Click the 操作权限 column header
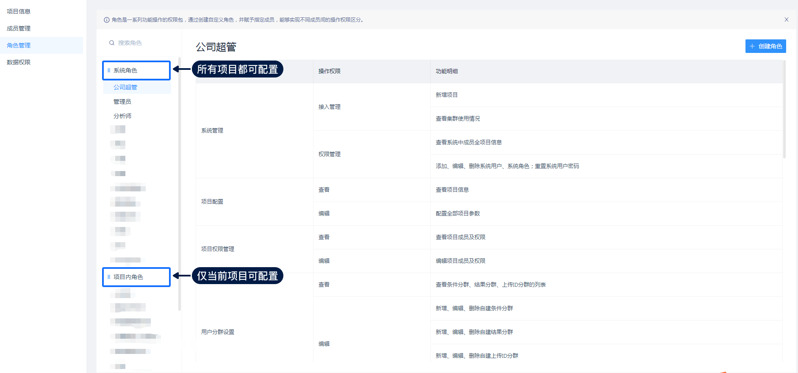 tap(330, 71)
